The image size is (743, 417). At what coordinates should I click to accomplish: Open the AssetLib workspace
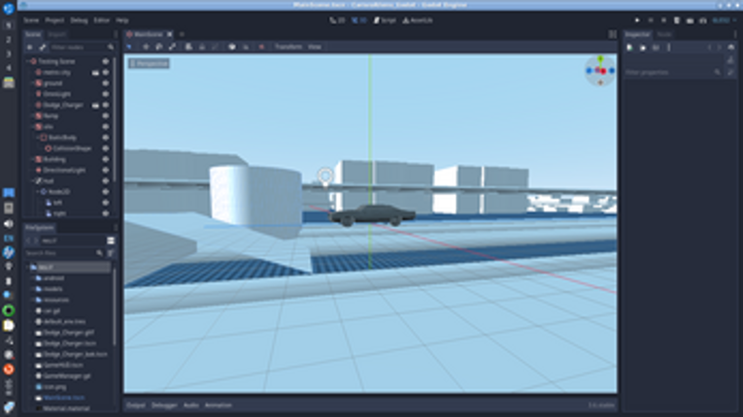[x=418, y=20]
